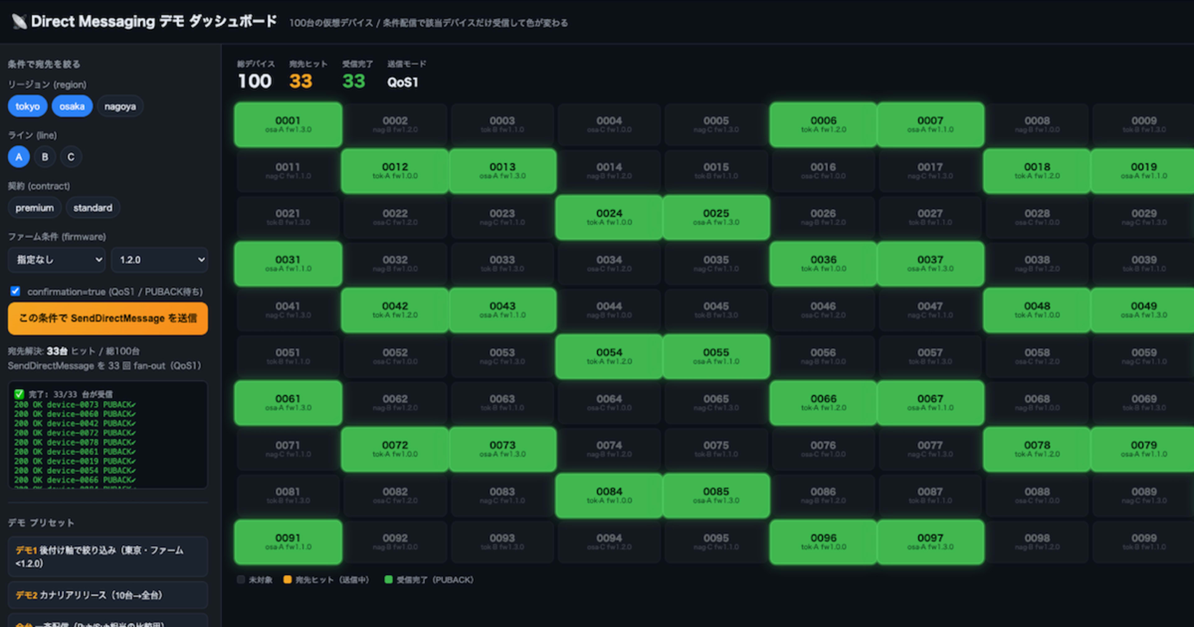Viewport: 1194px width, 627px height.
Task: Click inactive device tile 0002
Action: click(395, 125)
